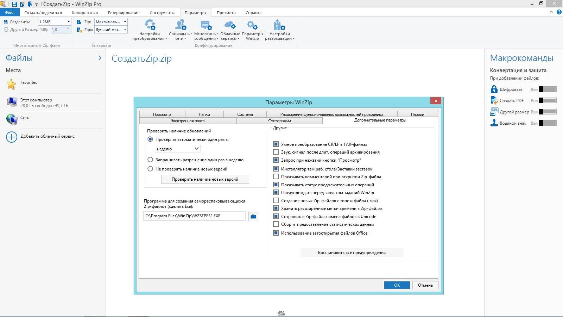Close the Параметры WinZip dialog
This screenshot has height=317, width=563.
[x=436, y=101]
